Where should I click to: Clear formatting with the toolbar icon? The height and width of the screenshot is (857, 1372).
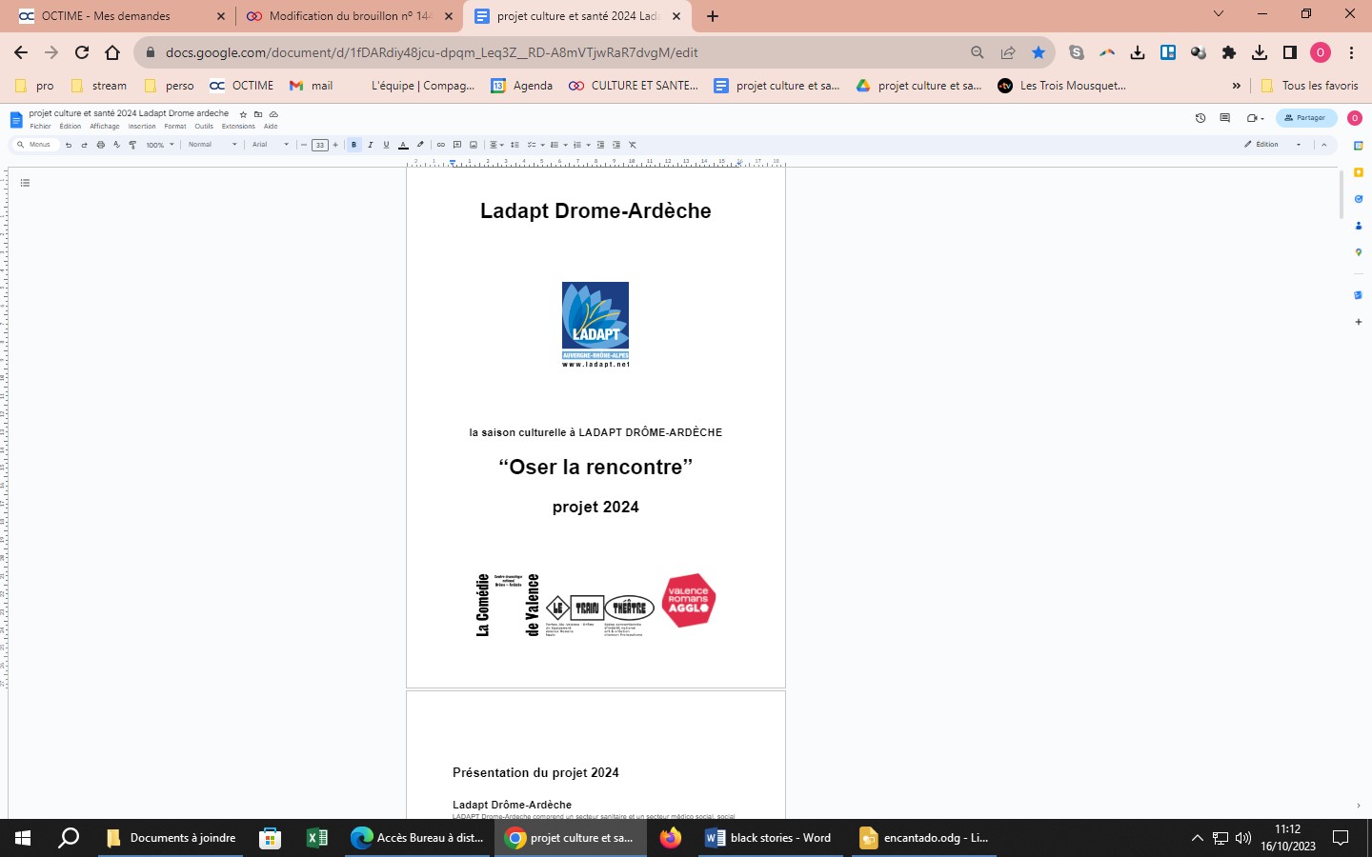click(633, 145)
